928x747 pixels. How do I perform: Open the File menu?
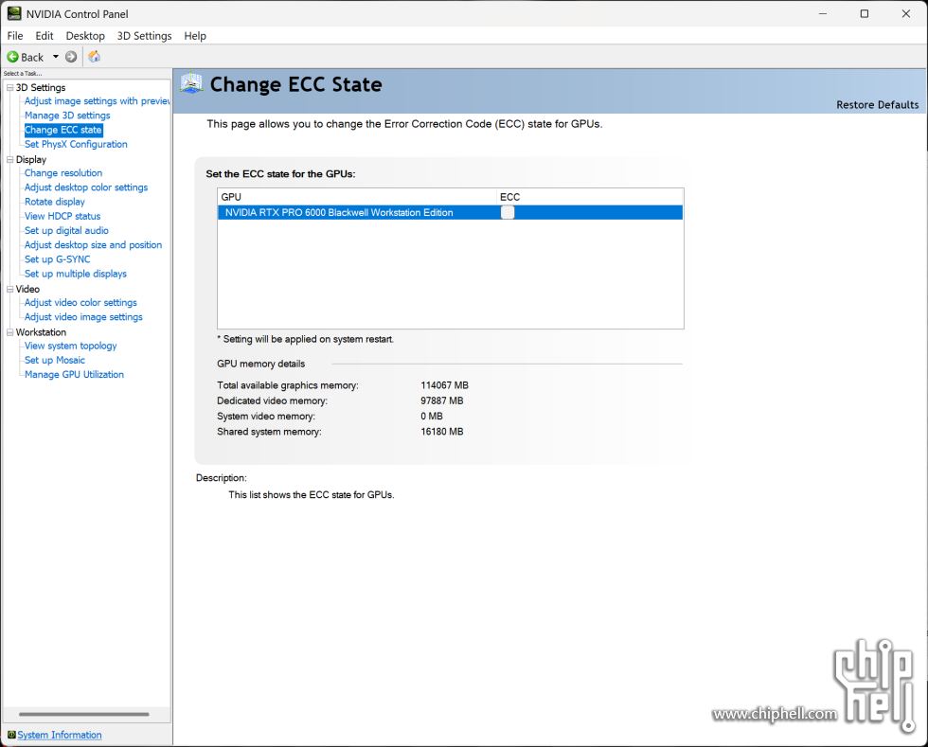point(15,36)
